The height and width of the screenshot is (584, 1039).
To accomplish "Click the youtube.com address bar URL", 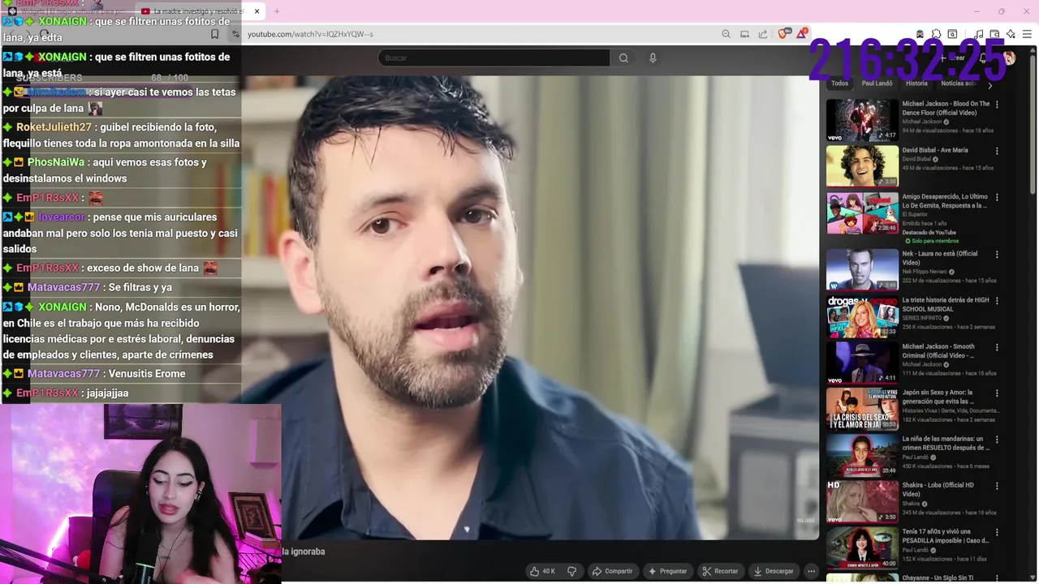I will pyautogui.click(x=310, y=34).
